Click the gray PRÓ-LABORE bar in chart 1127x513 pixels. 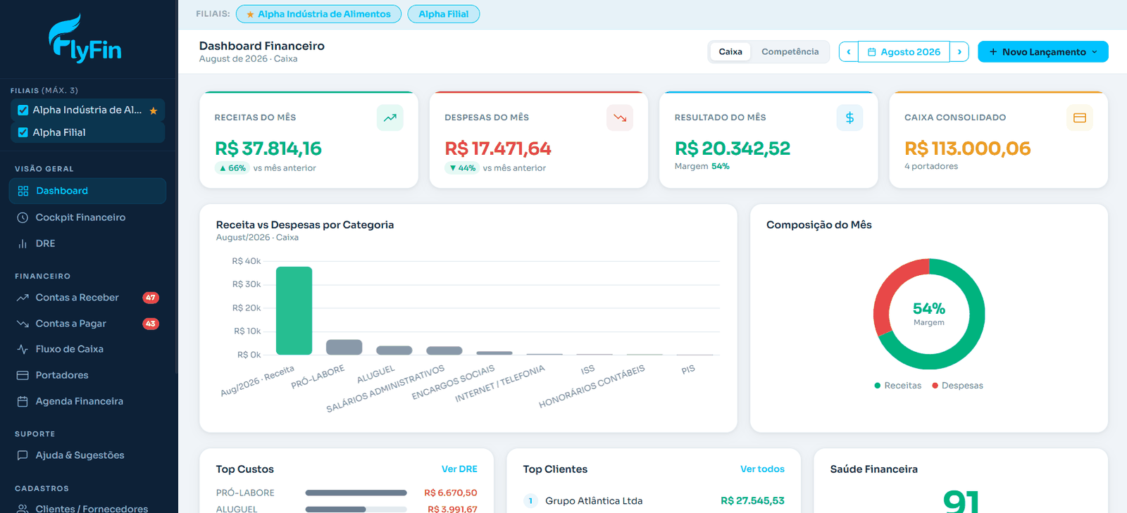pyautogui.click(x=344, y=347)
